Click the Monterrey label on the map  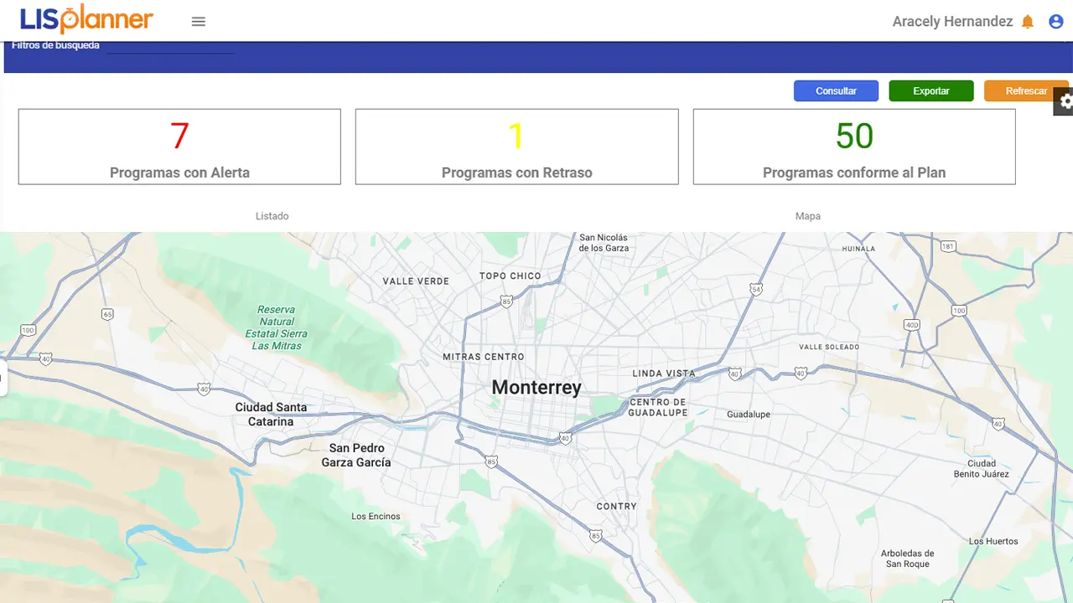(x=536, y=387)
